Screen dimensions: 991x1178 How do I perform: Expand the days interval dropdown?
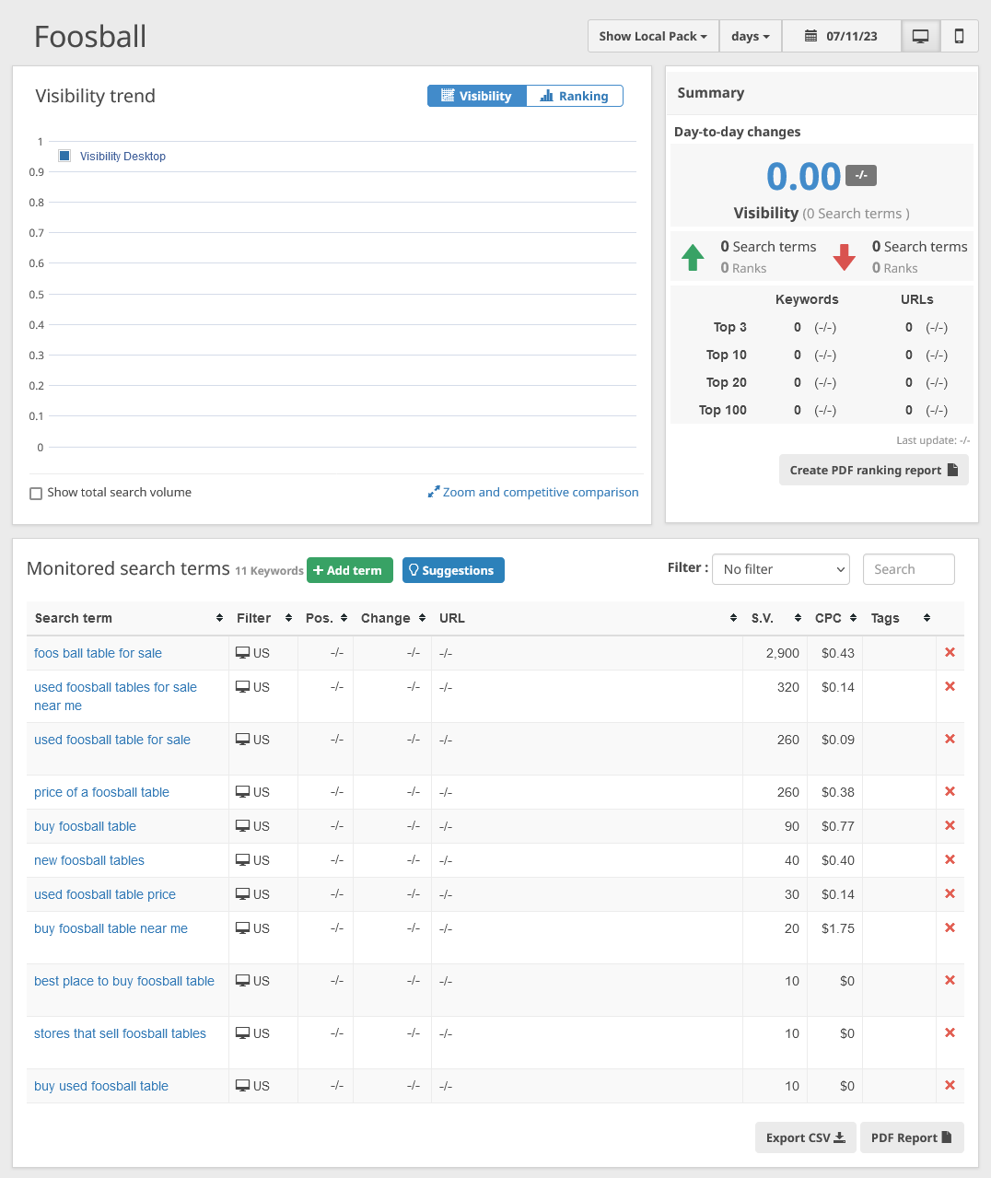point(750,37)
